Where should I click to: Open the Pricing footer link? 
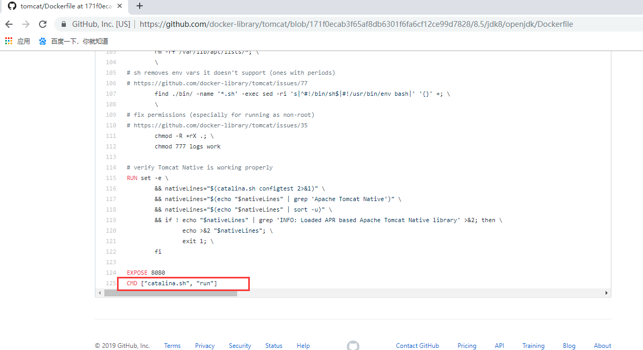tap(467, 346)
